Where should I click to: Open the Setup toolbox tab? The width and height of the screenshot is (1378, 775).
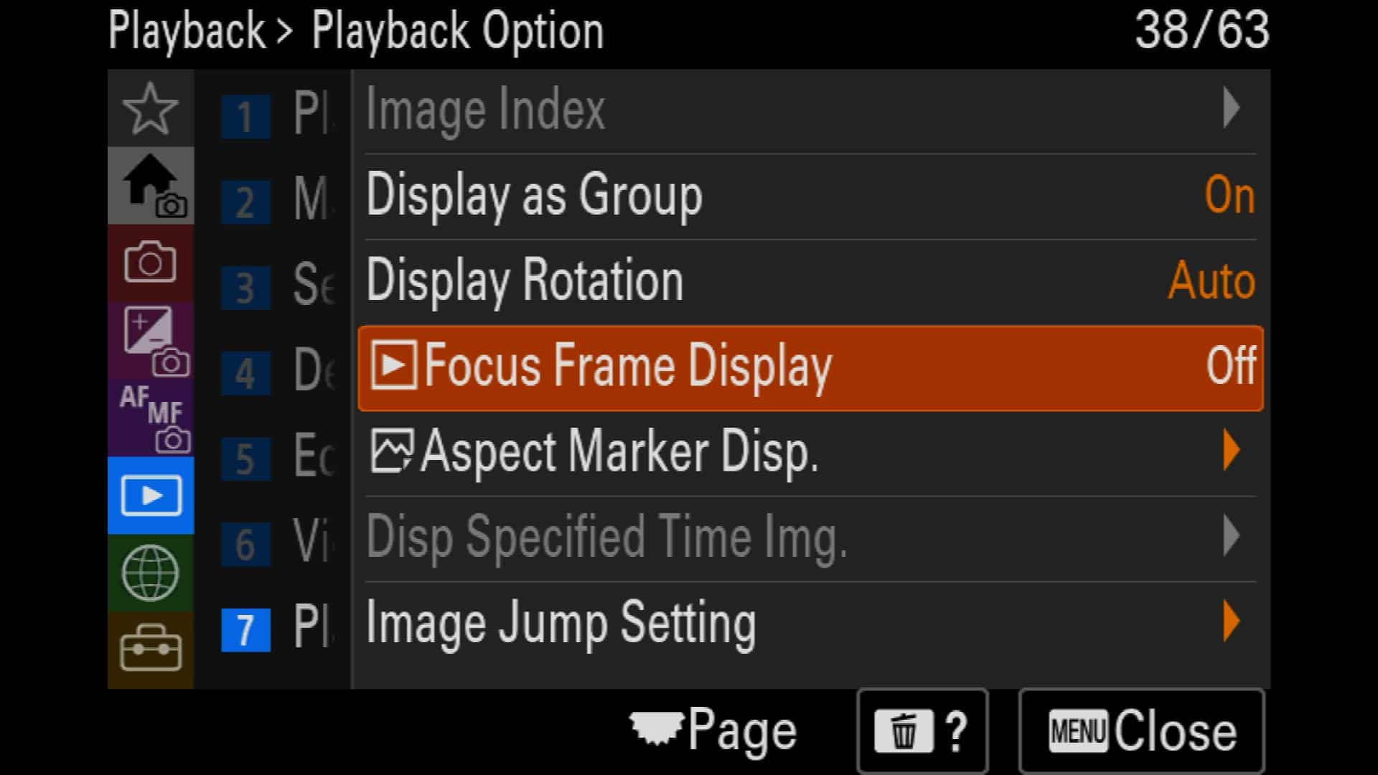150,649
